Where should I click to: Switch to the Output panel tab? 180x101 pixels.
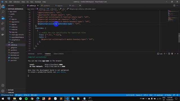click(x=40, y=54)
